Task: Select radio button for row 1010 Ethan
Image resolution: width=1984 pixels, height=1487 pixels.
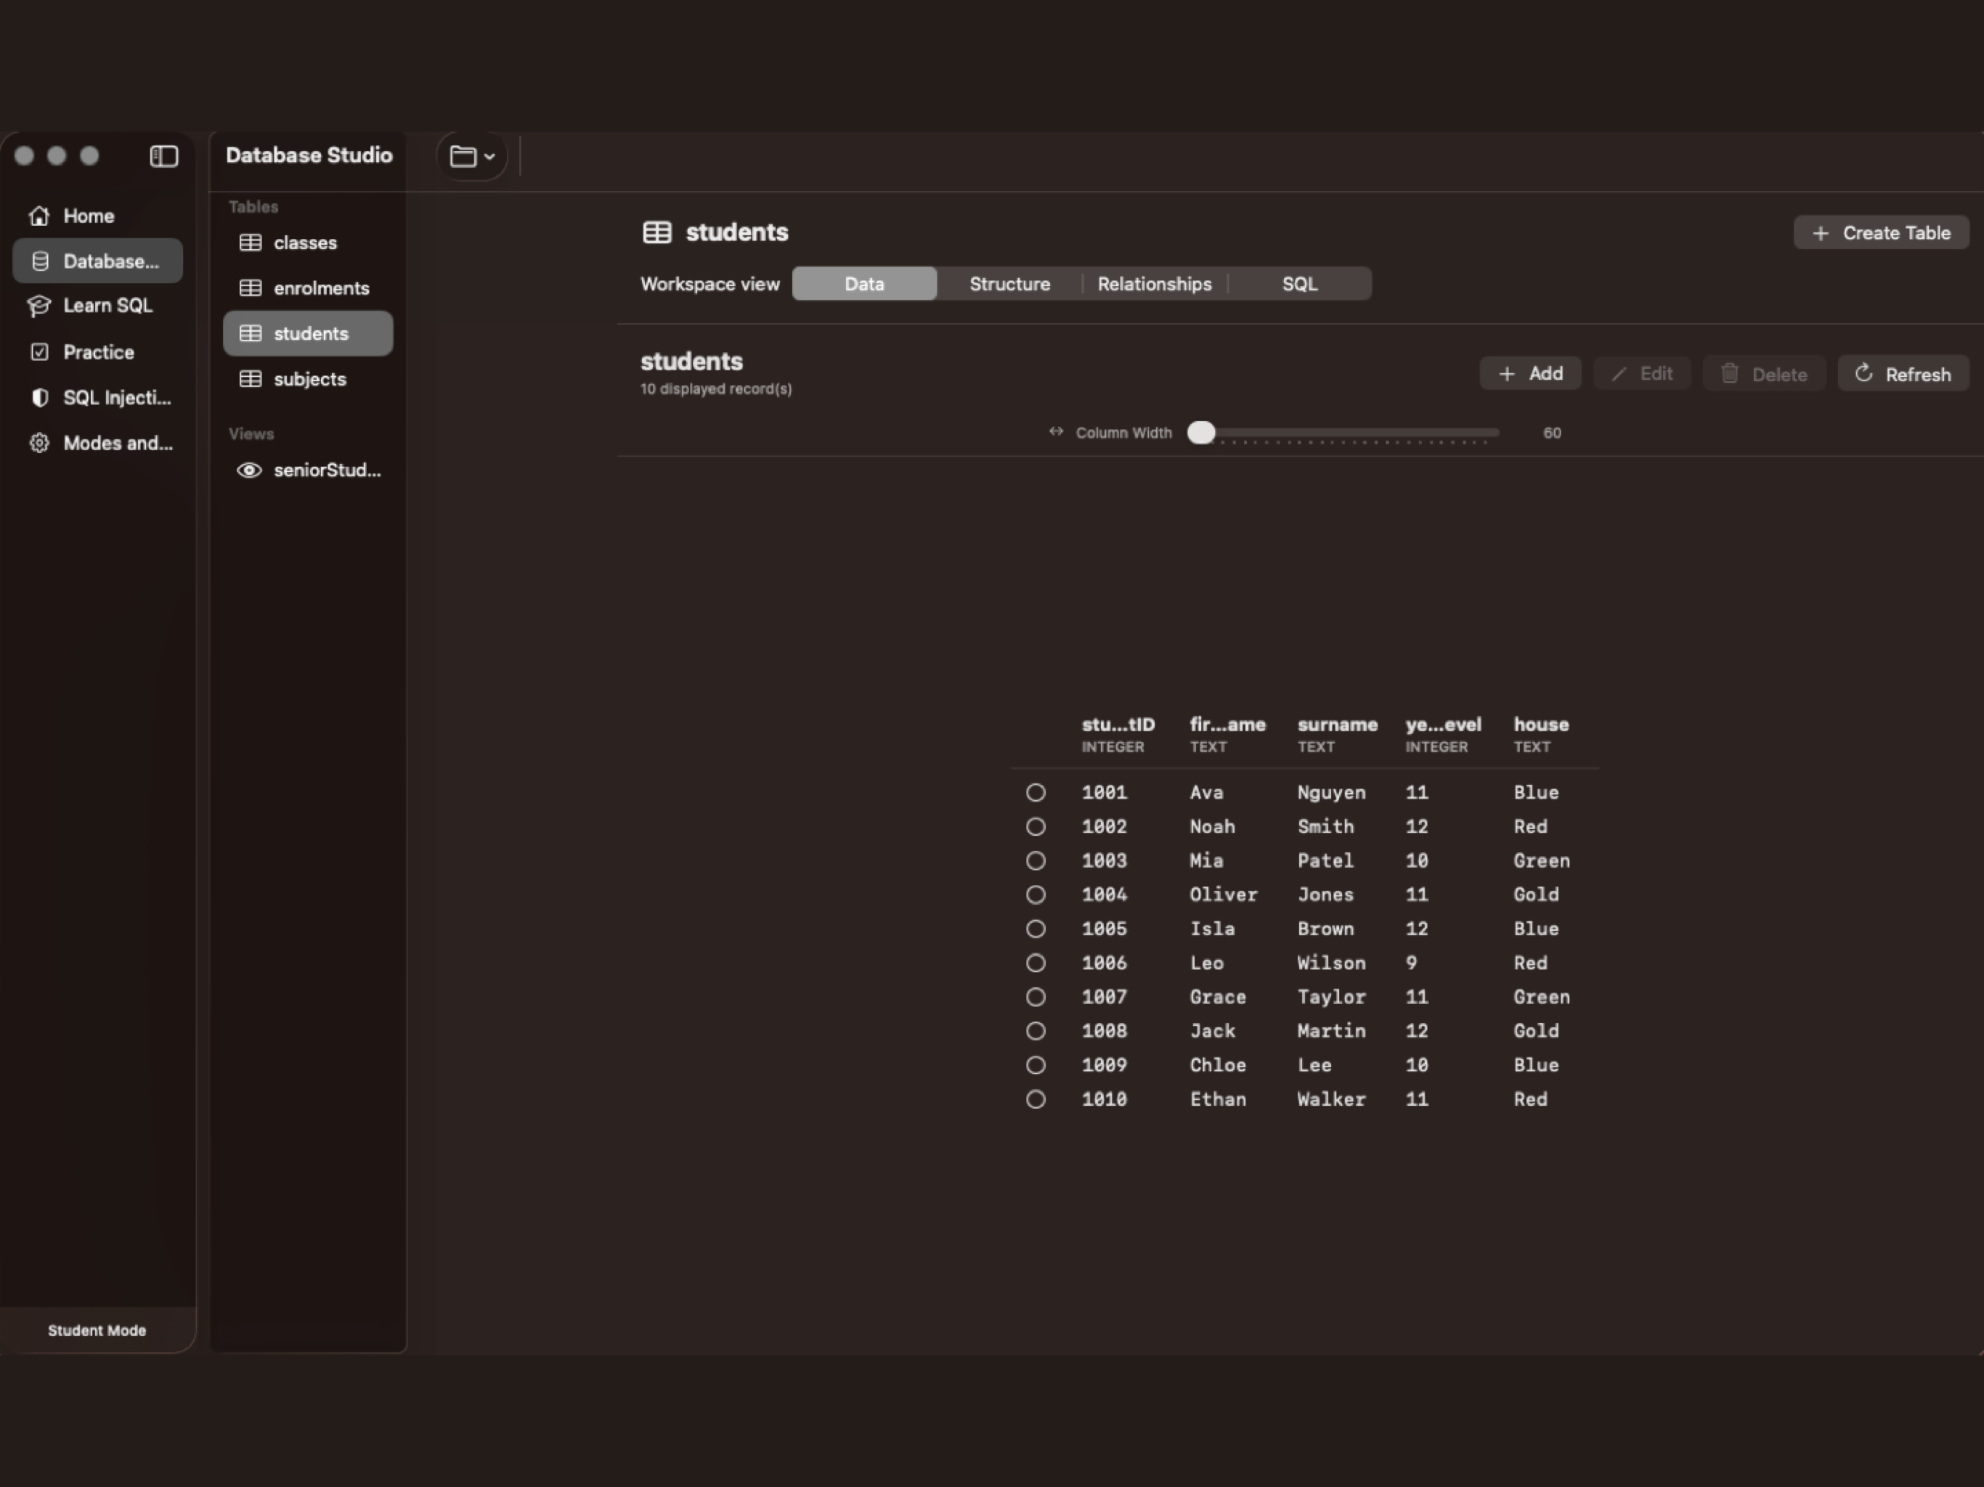Action: click(1035, 1099)
